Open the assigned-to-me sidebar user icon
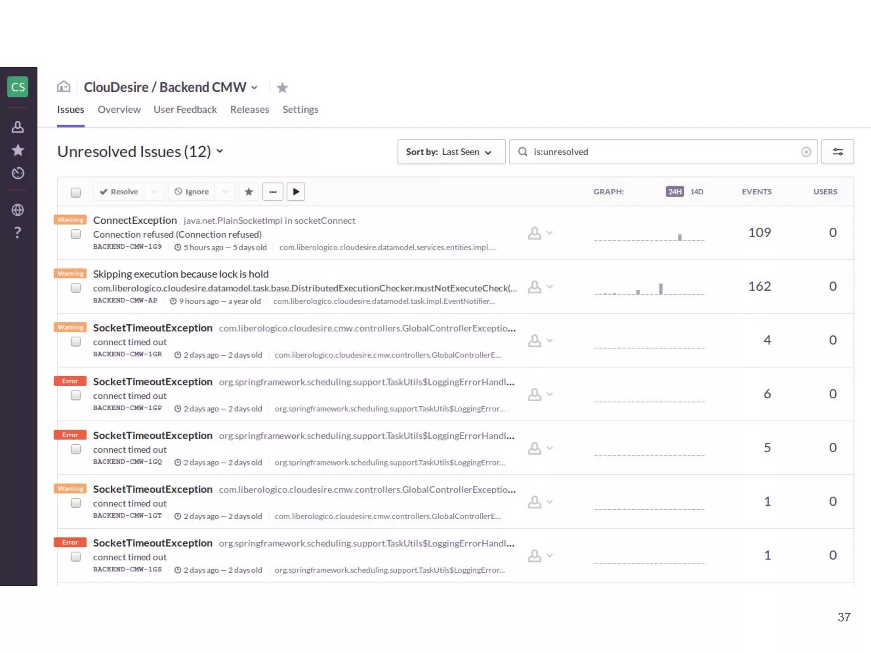Image resolution: width=871 pixels, height=653 pixels. [x=18, y=127]
